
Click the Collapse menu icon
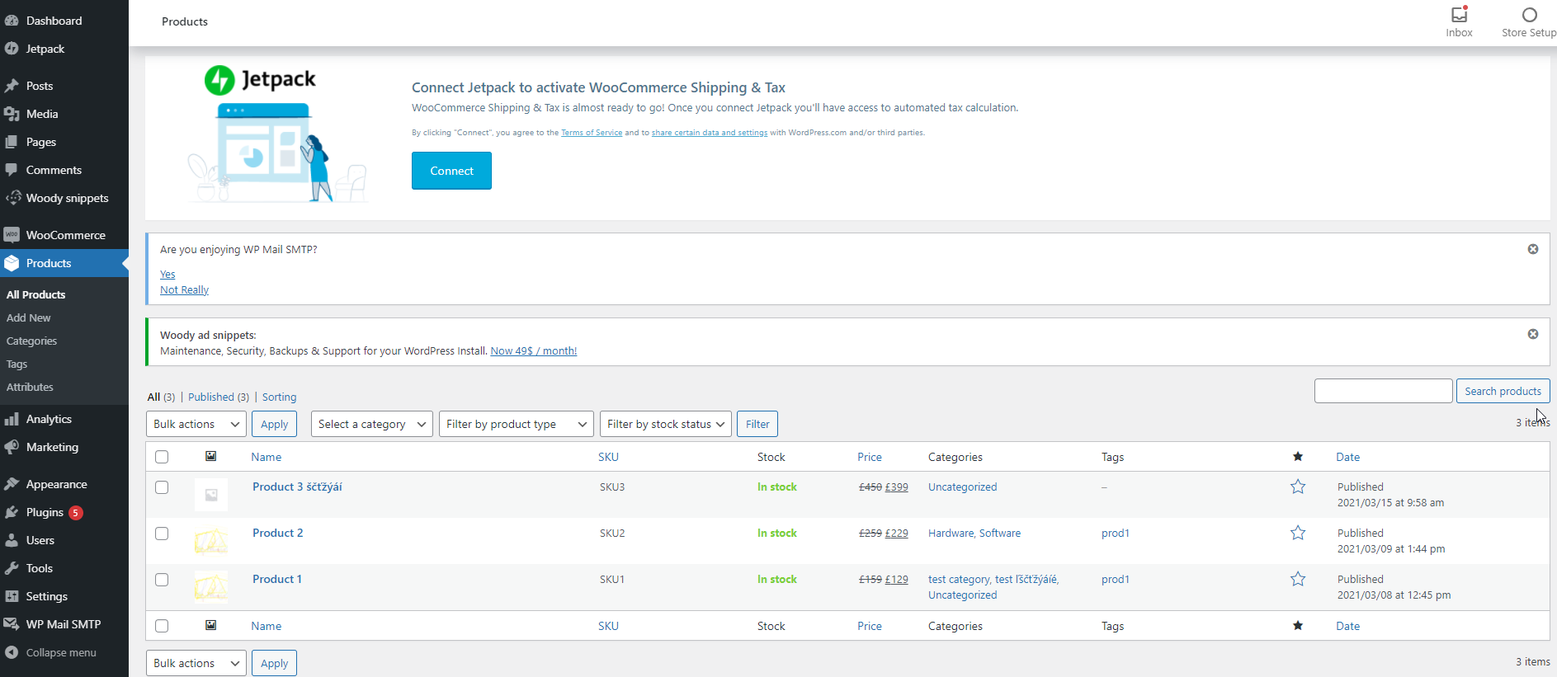(12, 652)
